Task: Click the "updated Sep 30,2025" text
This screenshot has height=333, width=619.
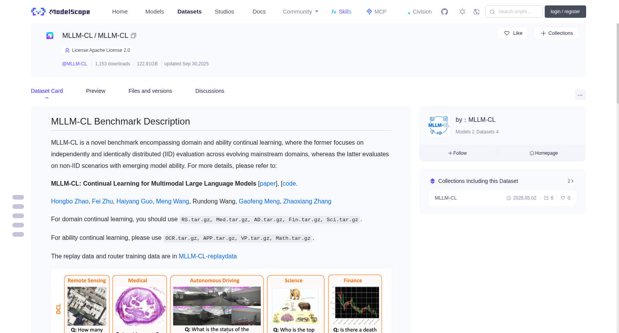Action: click(x=186, y=64)
